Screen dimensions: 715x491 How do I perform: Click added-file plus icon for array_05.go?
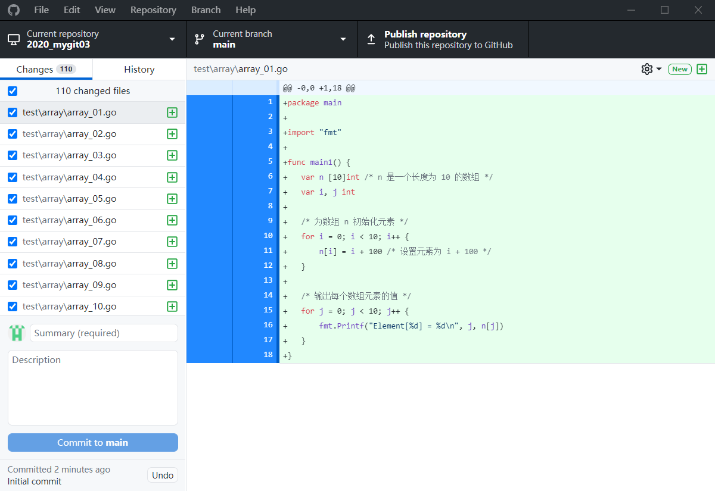pyautogui.click(x=172, y=199)
